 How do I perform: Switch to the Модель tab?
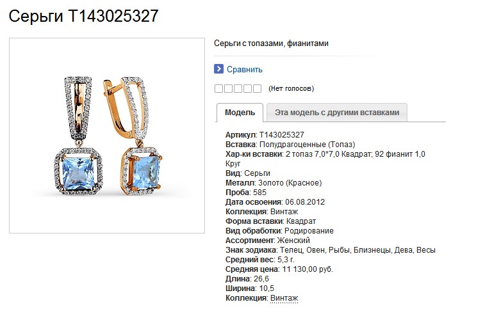[240, 113]
